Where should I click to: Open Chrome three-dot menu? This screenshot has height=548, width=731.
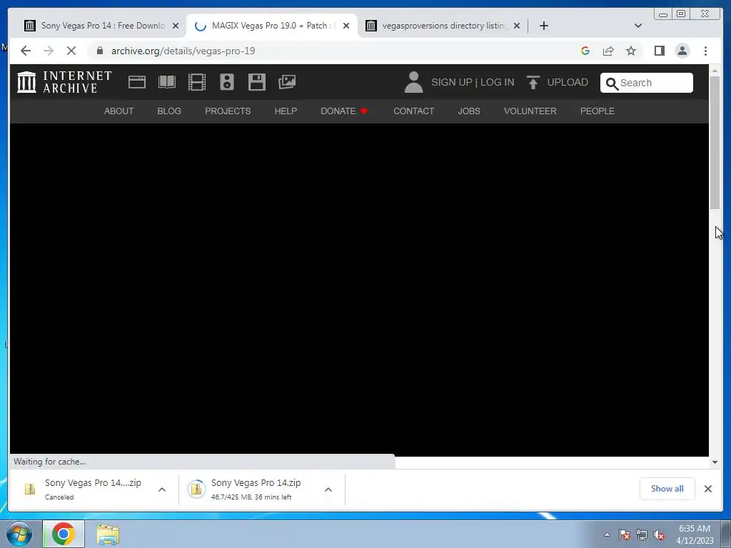[x=705, y=51]
